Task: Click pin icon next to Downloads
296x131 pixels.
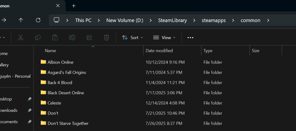Action: click(x=29, y=110)
